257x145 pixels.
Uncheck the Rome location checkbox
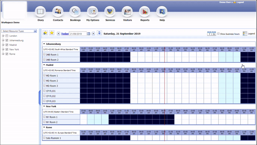click(x=7, y=54)
